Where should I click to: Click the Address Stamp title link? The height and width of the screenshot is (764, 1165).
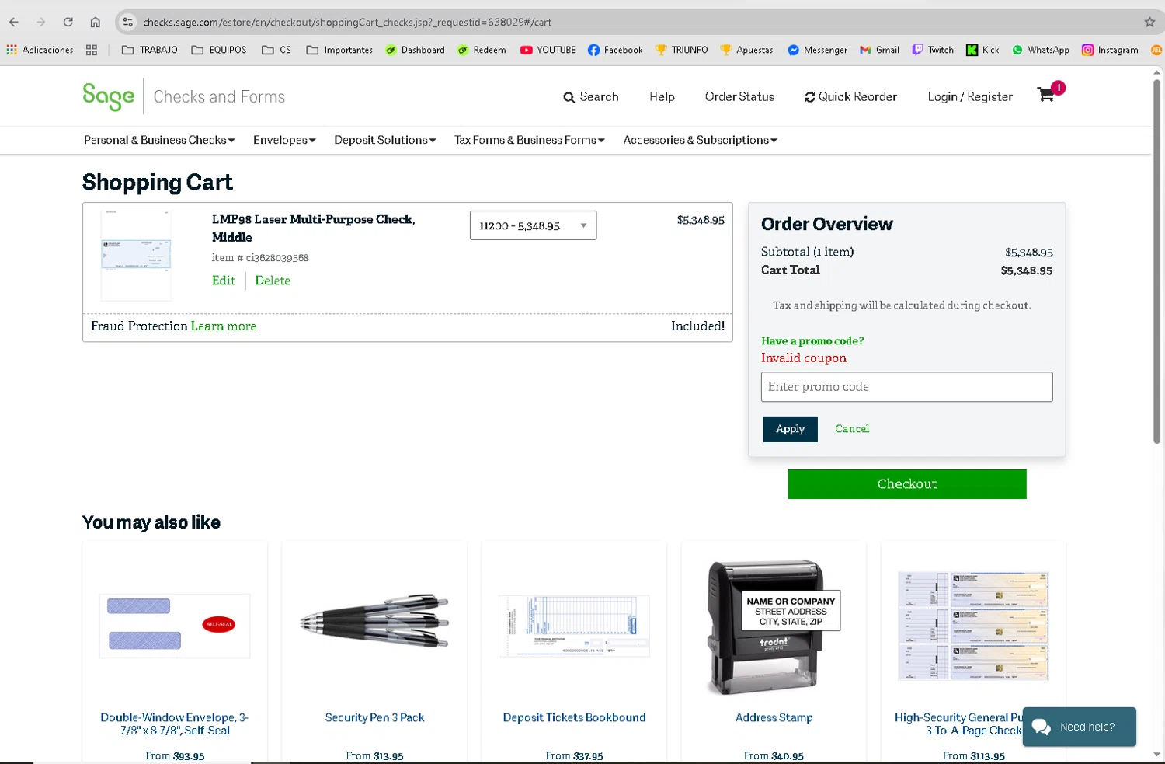point(774,718)
